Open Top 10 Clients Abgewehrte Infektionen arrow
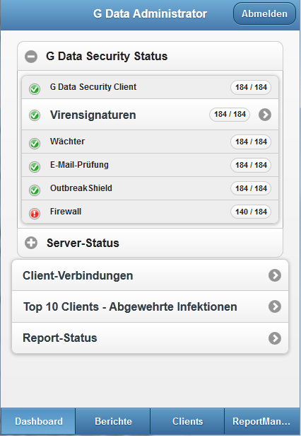301x436 pixels. tap(275, 306)
